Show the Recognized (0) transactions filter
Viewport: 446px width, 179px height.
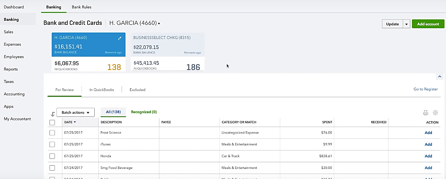[x=144, y=112]
